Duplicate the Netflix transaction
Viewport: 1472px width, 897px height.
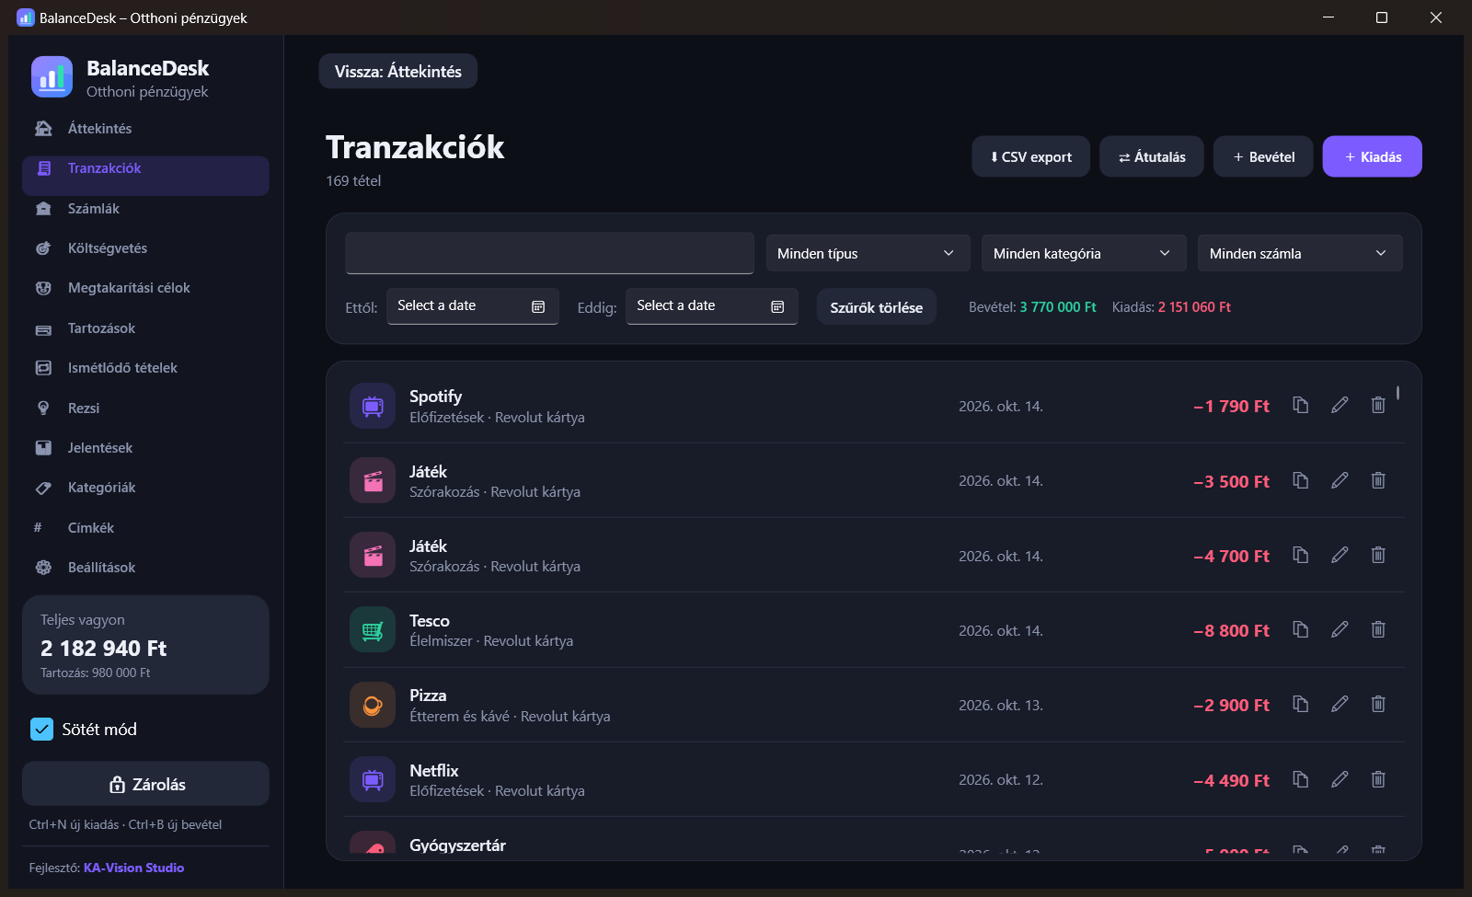(x=1300, y=779)
